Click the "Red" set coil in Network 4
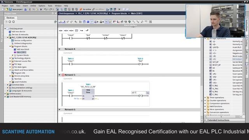 (140, 64)
